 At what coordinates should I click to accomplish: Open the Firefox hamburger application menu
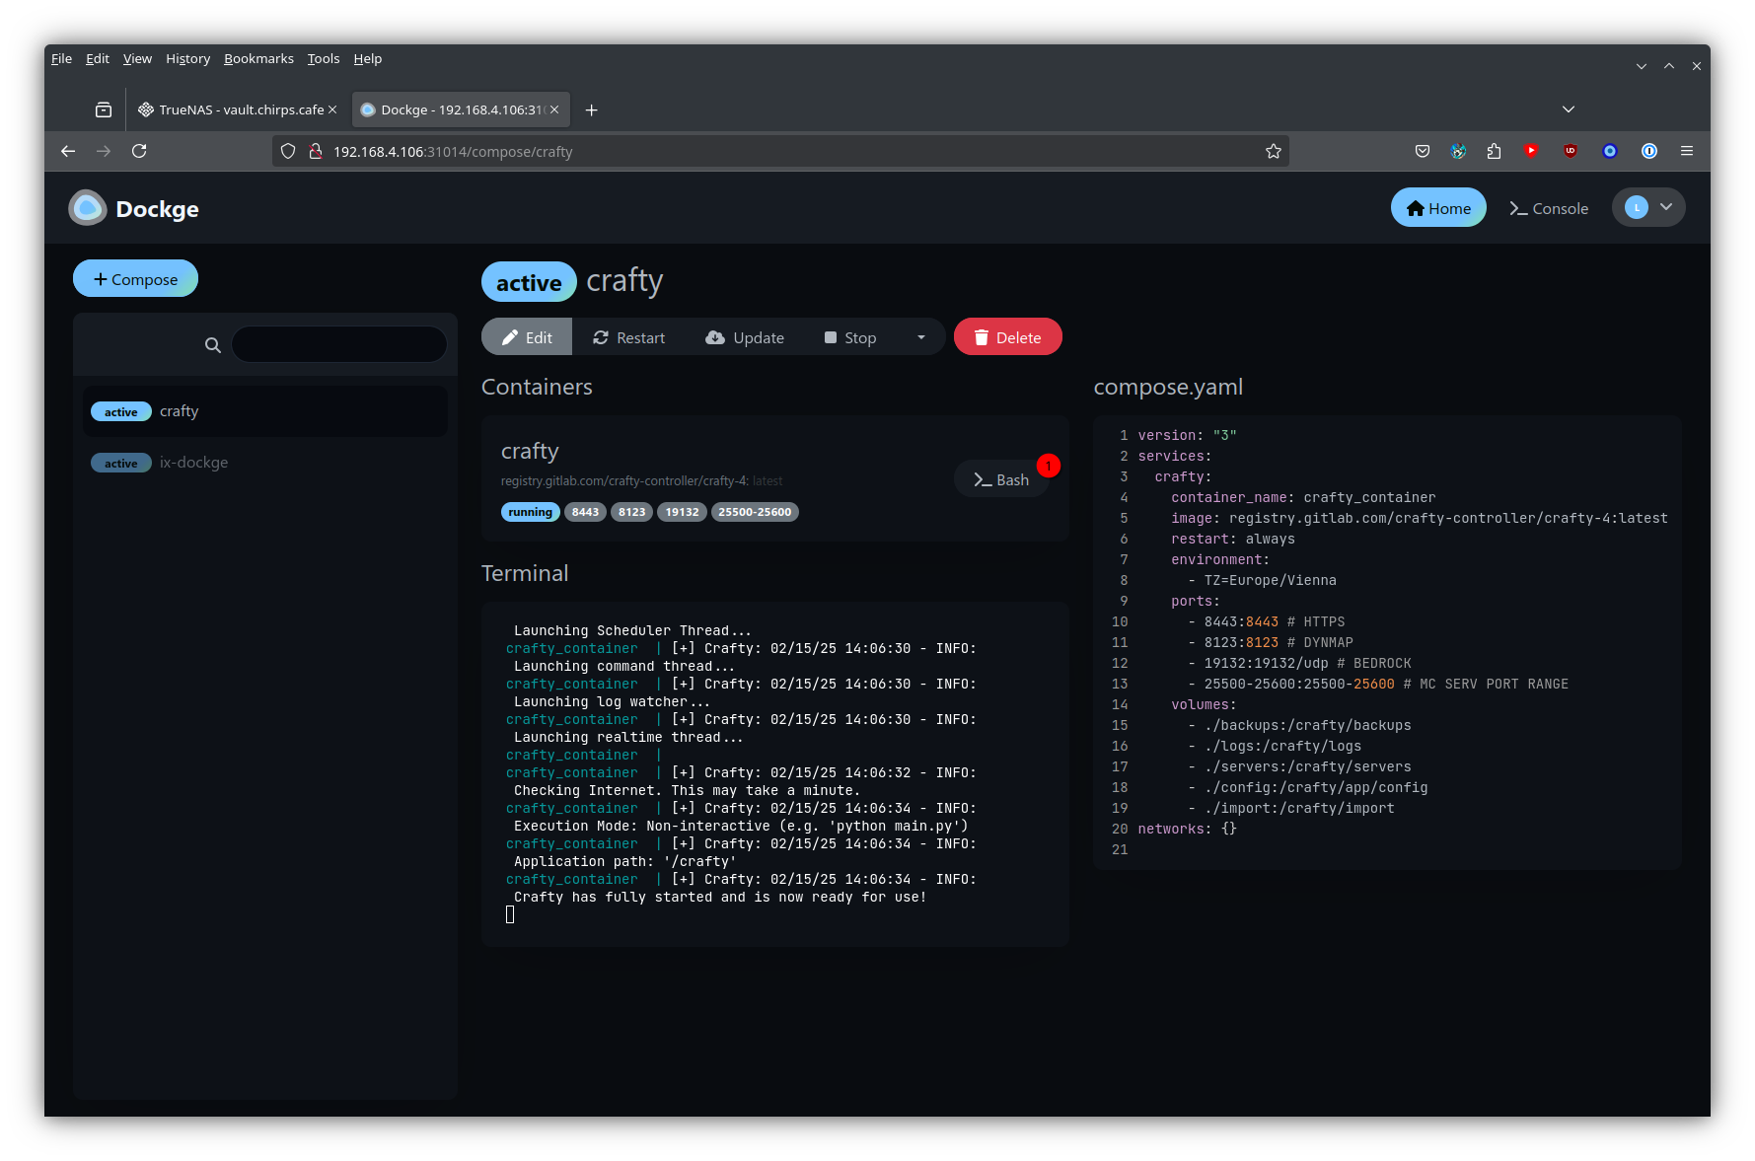click(x=1686, y=151)
